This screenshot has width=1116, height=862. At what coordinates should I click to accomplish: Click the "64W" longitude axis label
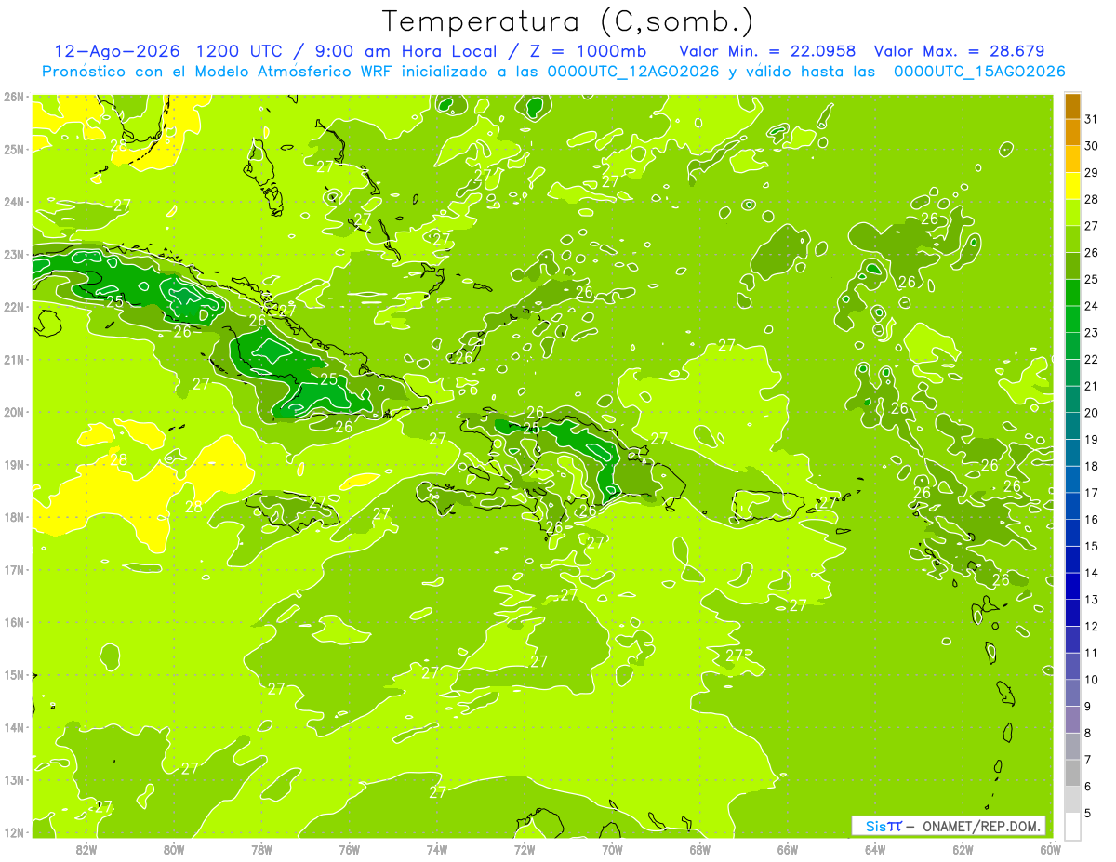tap(875, 849)
